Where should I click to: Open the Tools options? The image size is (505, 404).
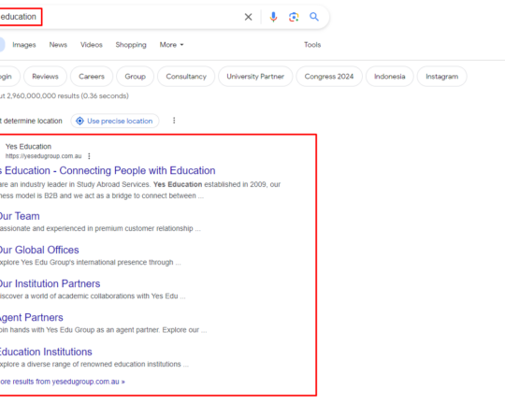coord(312,45)
